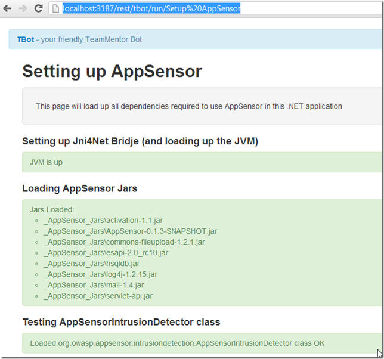This screenshot has height=359, width=384.
Task: Click the log4j-1.2.15.jar list entry
Action: tap(100, 274)
